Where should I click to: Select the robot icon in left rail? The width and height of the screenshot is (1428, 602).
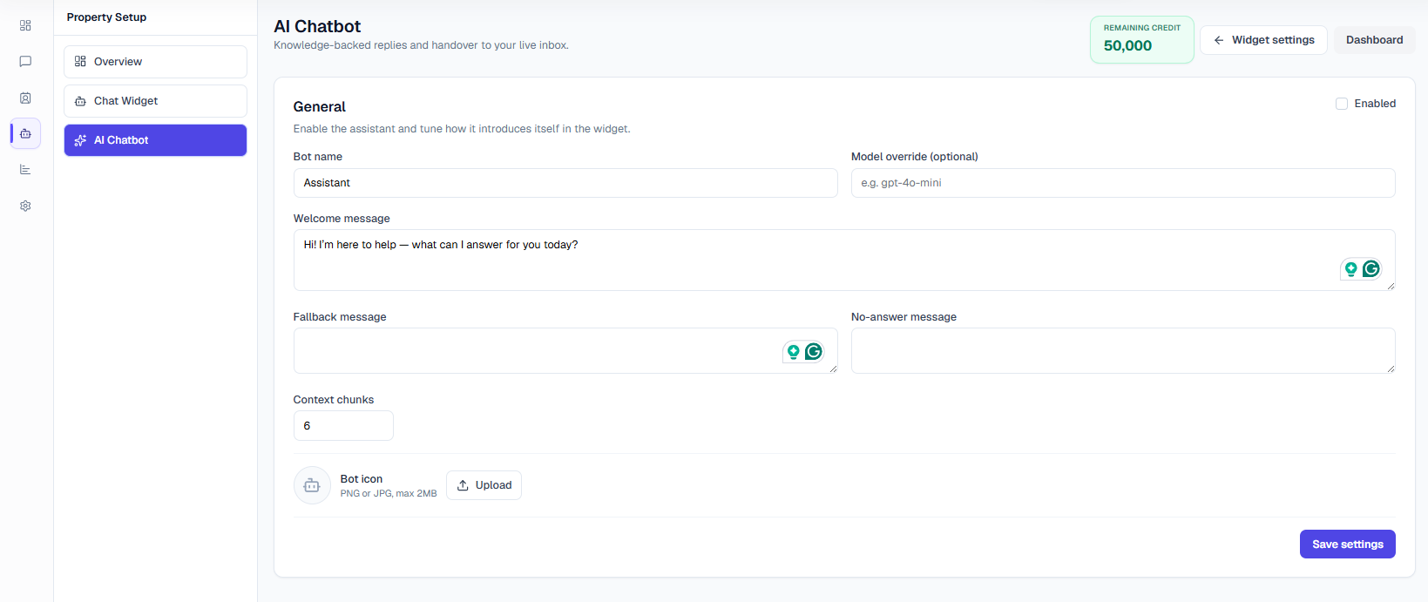[x=25, y=133]
